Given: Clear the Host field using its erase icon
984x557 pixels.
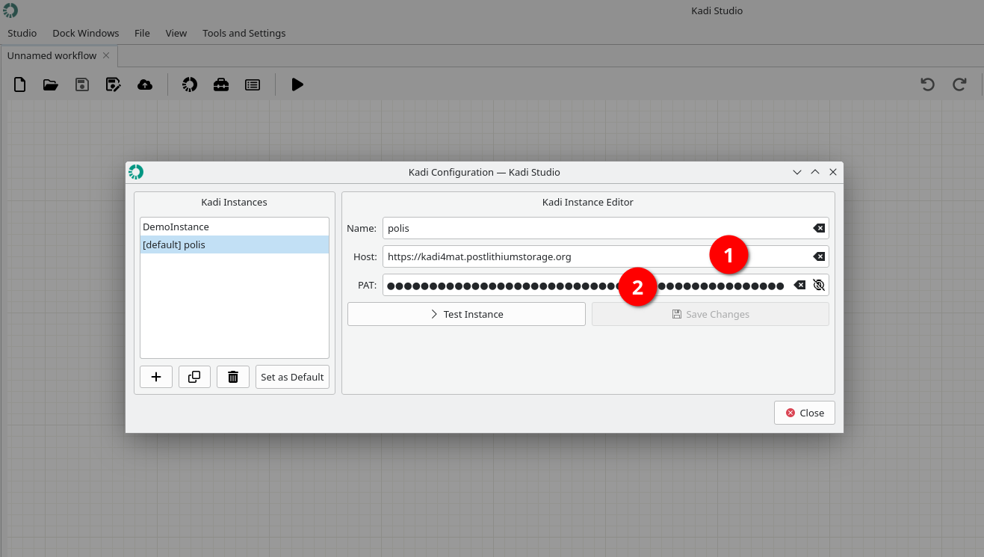Looking at the screenshot, I should (819, 256).
